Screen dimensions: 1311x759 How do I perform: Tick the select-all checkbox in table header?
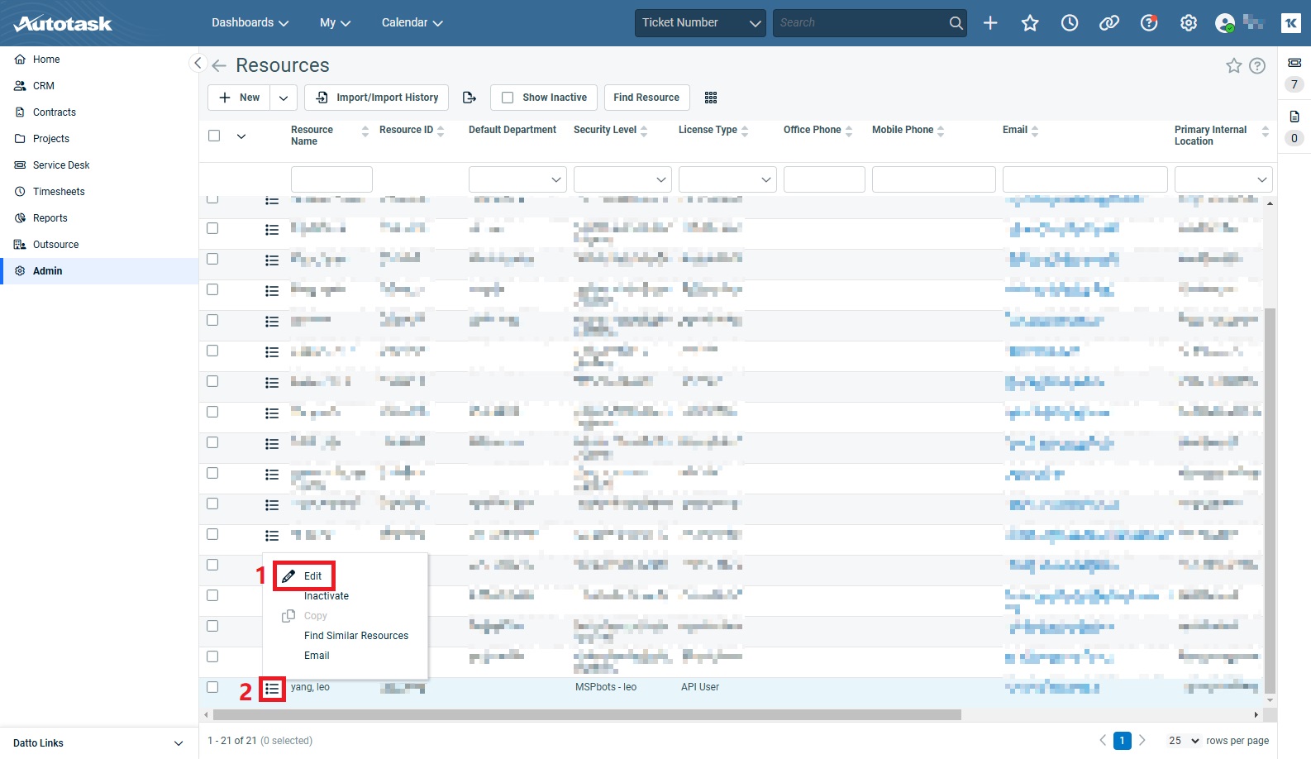[x=214, y=136]
